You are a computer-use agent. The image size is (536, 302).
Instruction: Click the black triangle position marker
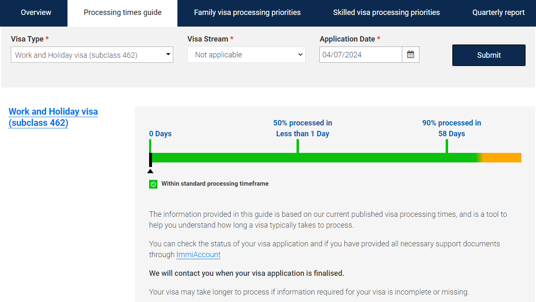(x=150, y=171)
